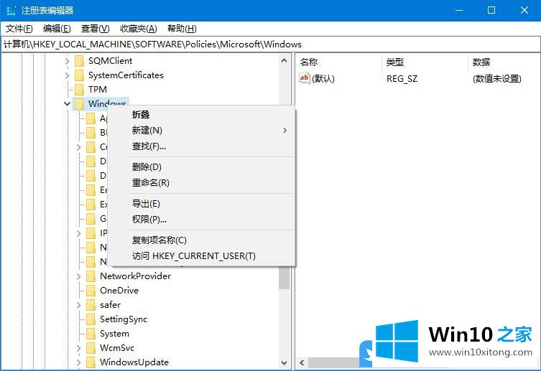The image size is (541, 371).
Task: Click the Windows key folder icon
Action: coord(79,103)
